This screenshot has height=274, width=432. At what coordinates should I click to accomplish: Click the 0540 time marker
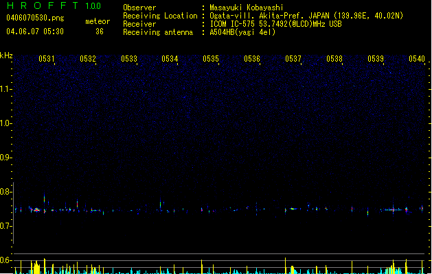[417, 59]
